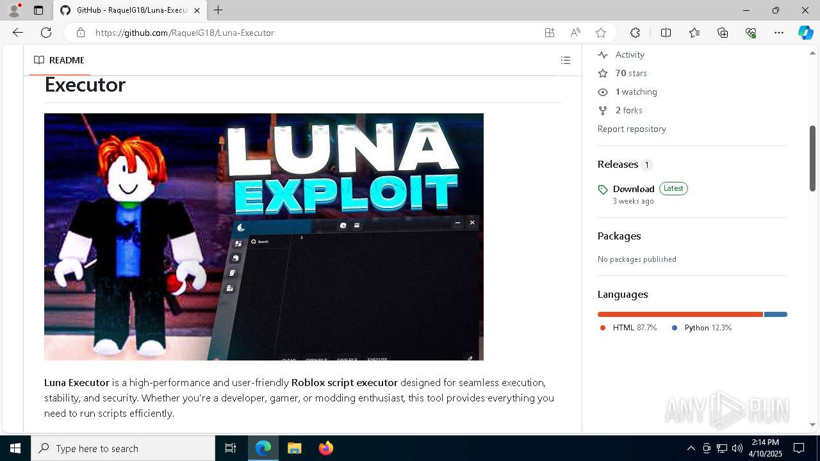Show hidden system tray icons
This screenshot has width=820, height=461.
pyautogui.click(x=691, y=448)
